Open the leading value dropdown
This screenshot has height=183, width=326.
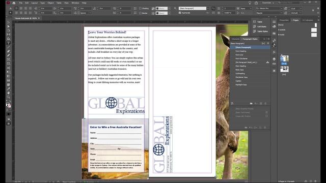(301, 13)
